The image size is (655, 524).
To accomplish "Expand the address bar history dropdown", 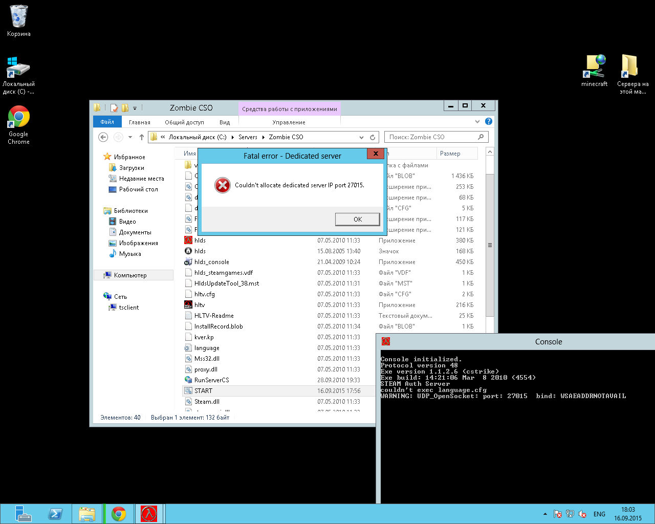I will (x=361, y=137).
